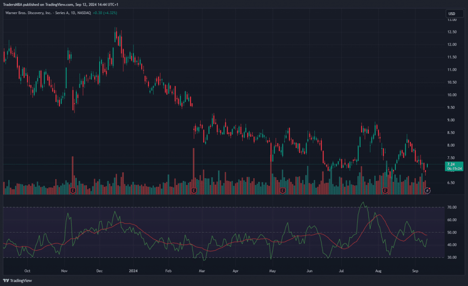Open the earnings marker near late February
The height and width of the screenshot is (286, 468).
194,190
